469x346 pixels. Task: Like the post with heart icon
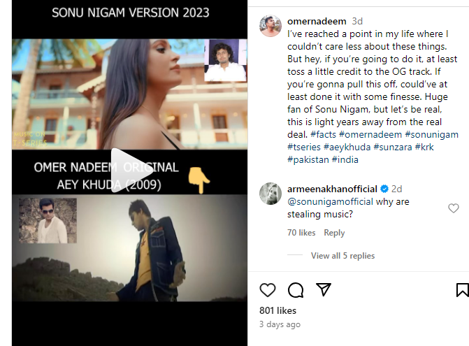268,290
